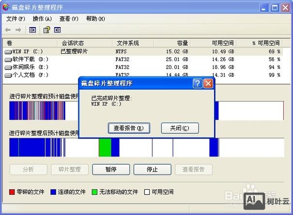Maximize the defragmenter window
The width and height of the screenshot is (293, 215).
click(x=275, y=8)
